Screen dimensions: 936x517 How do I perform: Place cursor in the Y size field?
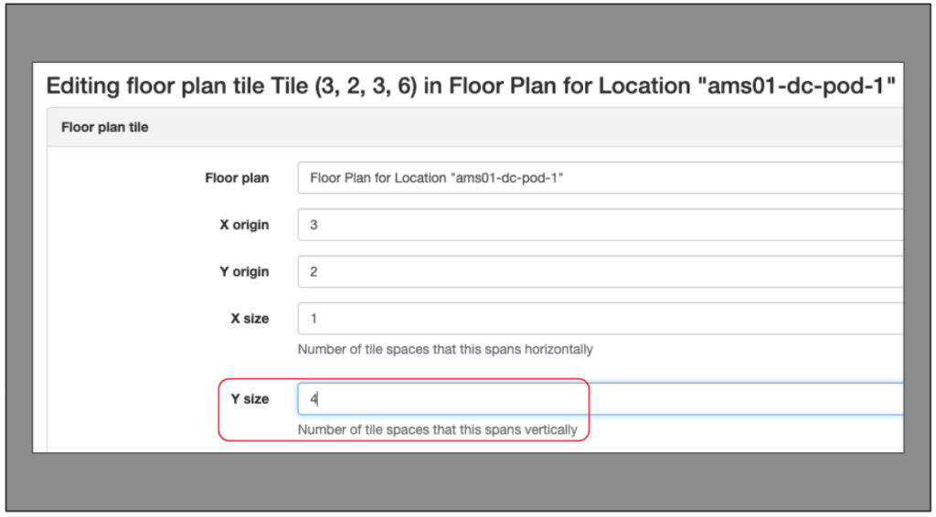[601, 399]
